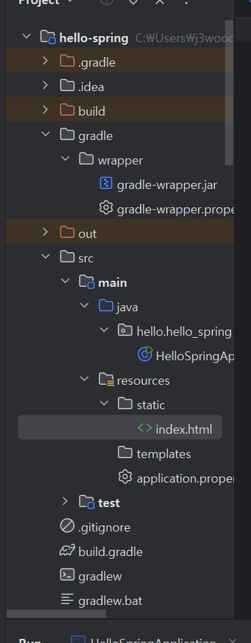Image resolution: width=251 pixels, height=643 pixels.
Task: Expand the out folder node
Action: pos(46,232)
